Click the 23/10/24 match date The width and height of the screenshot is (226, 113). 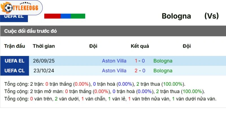[x=43, y=71]
